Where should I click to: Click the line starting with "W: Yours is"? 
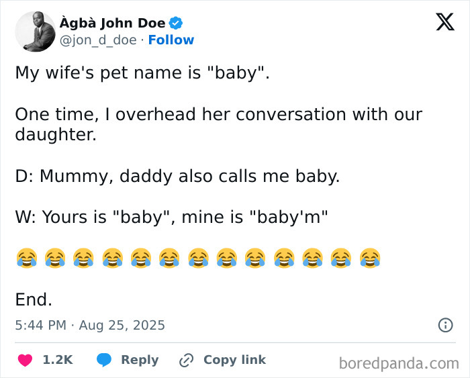pyautogui.click(x=171, y=217)
